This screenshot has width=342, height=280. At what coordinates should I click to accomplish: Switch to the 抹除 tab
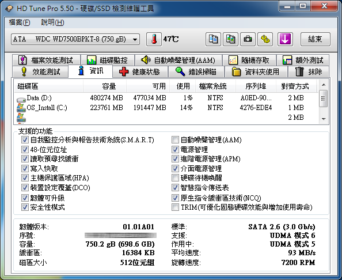coord(309,71)
